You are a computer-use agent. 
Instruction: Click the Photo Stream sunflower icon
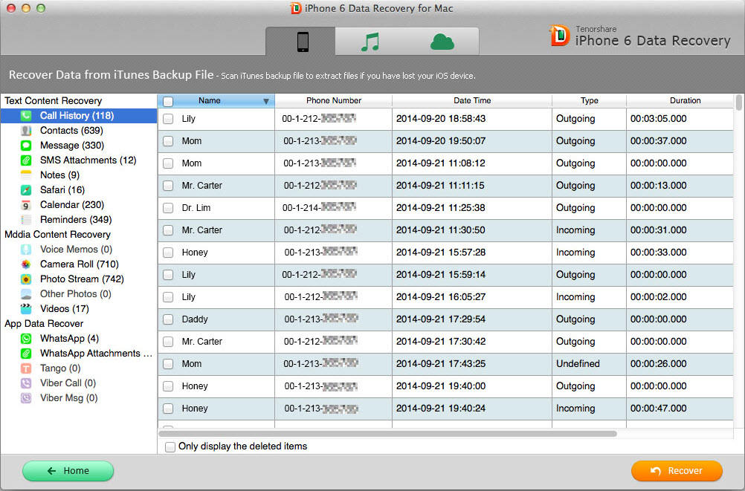coord(26,279)
